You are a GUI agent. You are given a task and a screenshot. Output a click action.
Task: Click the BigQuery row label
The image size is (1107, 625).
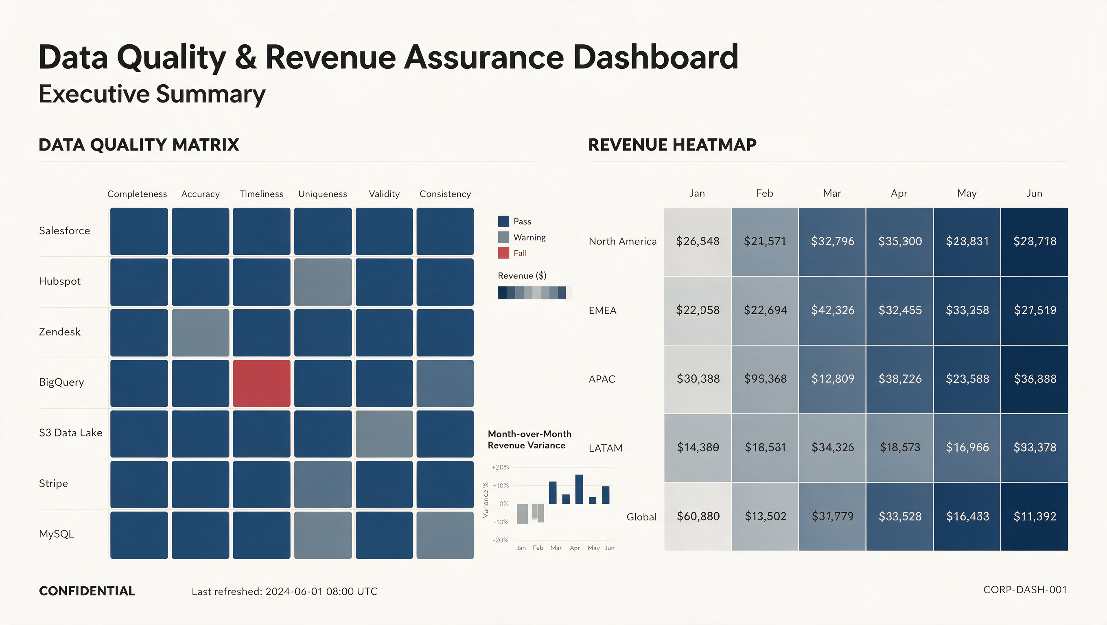(61, 382)
